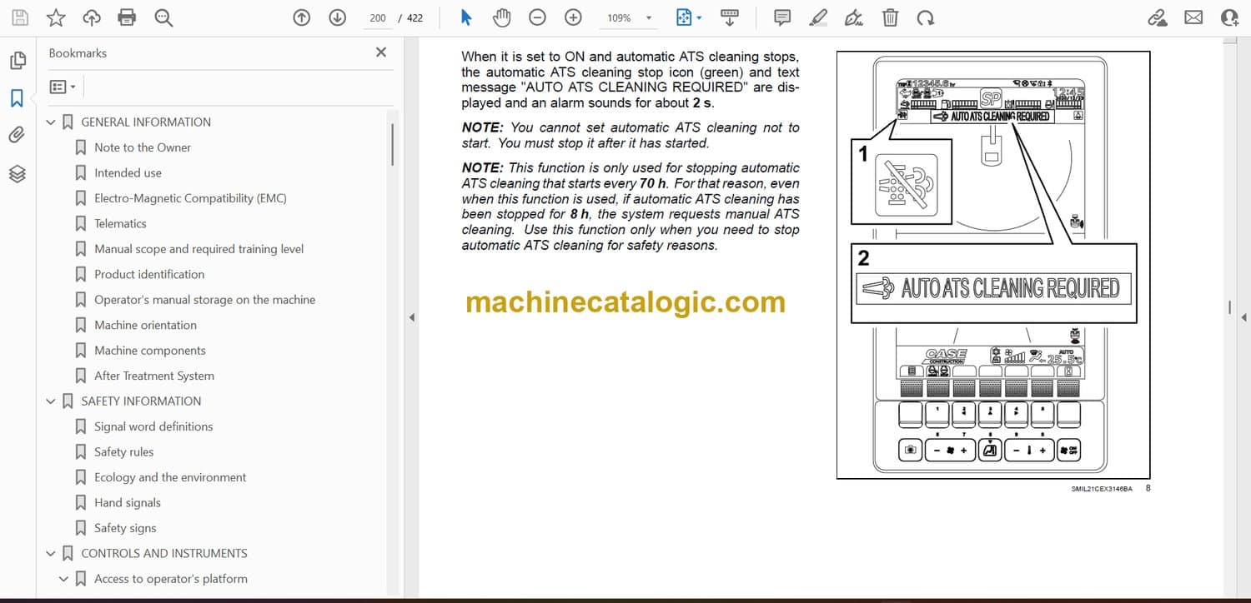Go to previous page with up arrow
The height and width of the screenshot is (603, 1251).
[302, 17]
